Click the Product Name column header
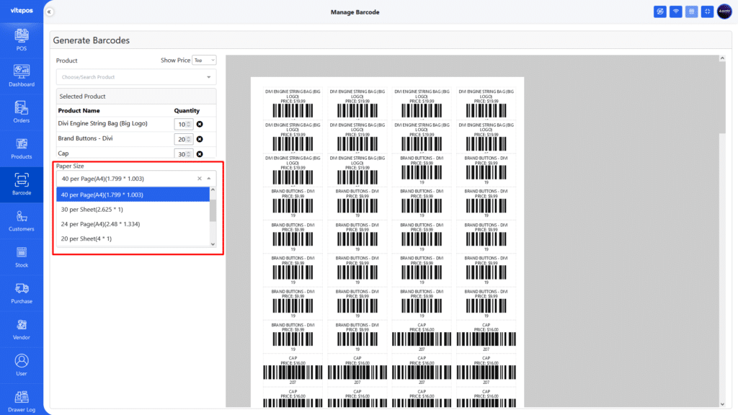This screenshot has width=738, height=415. 79,110
